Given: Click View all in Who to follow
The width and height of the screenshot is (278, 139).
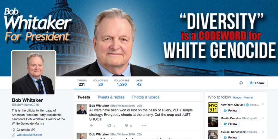Looking at the screenshot, I should 249,98.
